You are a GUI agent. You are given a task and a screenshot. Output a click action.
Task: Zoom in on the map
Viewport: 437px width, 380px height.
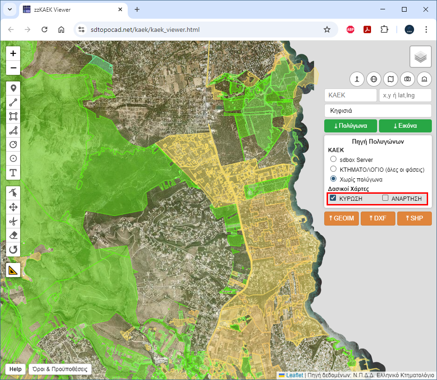[x=13, y=53]
